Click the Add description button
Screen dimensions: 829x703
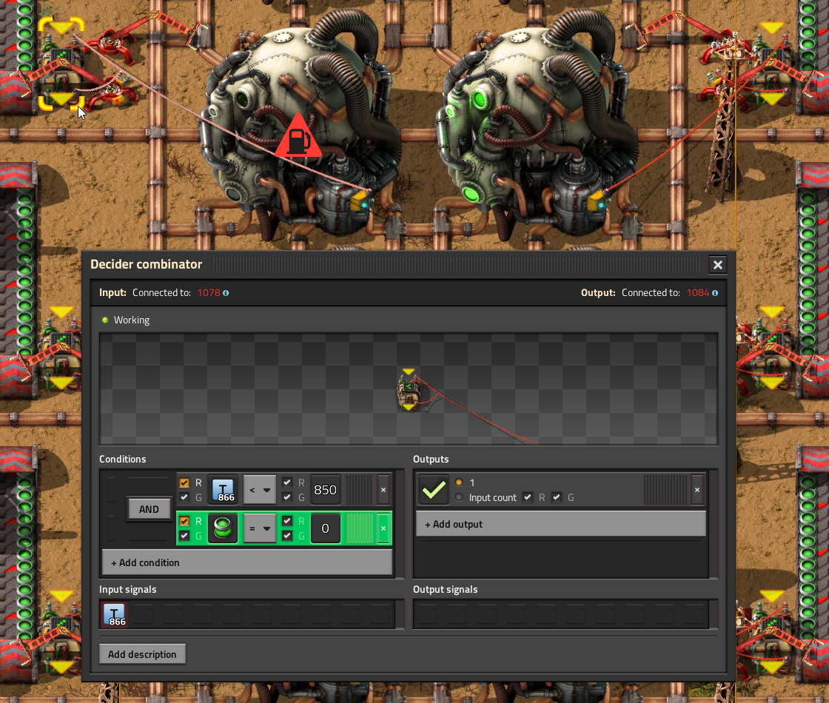pyautogui.click(x=142, y=654)
